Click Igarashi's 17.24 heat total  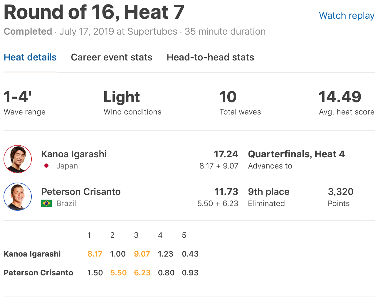point(226,154)
